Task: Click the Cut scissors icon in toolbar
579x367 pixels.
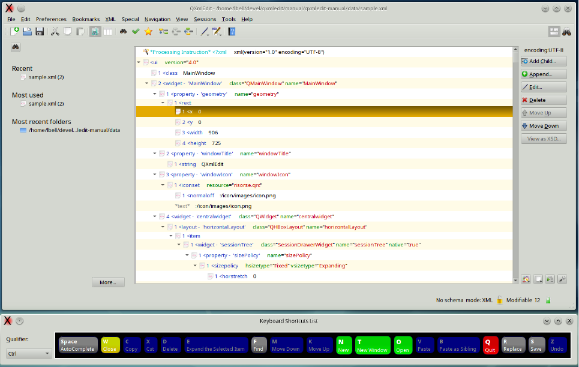Action: point(55,31)
